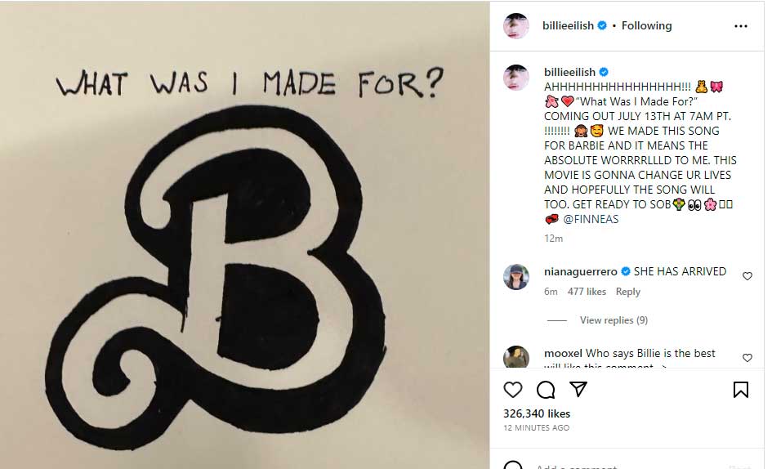Share post via paper plane icon
This screenshot has width=772, height=469.
pos(578,390)
